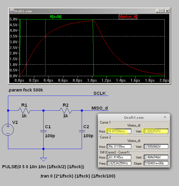The height and width of the screenshot is (186, 179).
Task: Select resistor R2 in the schematic
Action: [66, 110]
